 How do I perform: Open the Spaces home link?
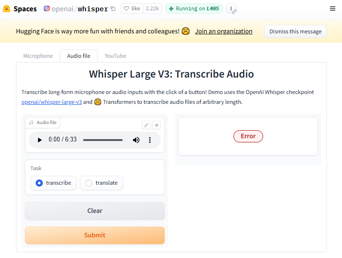pos(25,9)
